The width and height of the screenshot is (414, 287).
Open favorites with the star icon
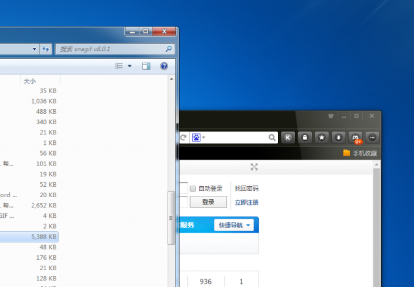pos(321,138)
